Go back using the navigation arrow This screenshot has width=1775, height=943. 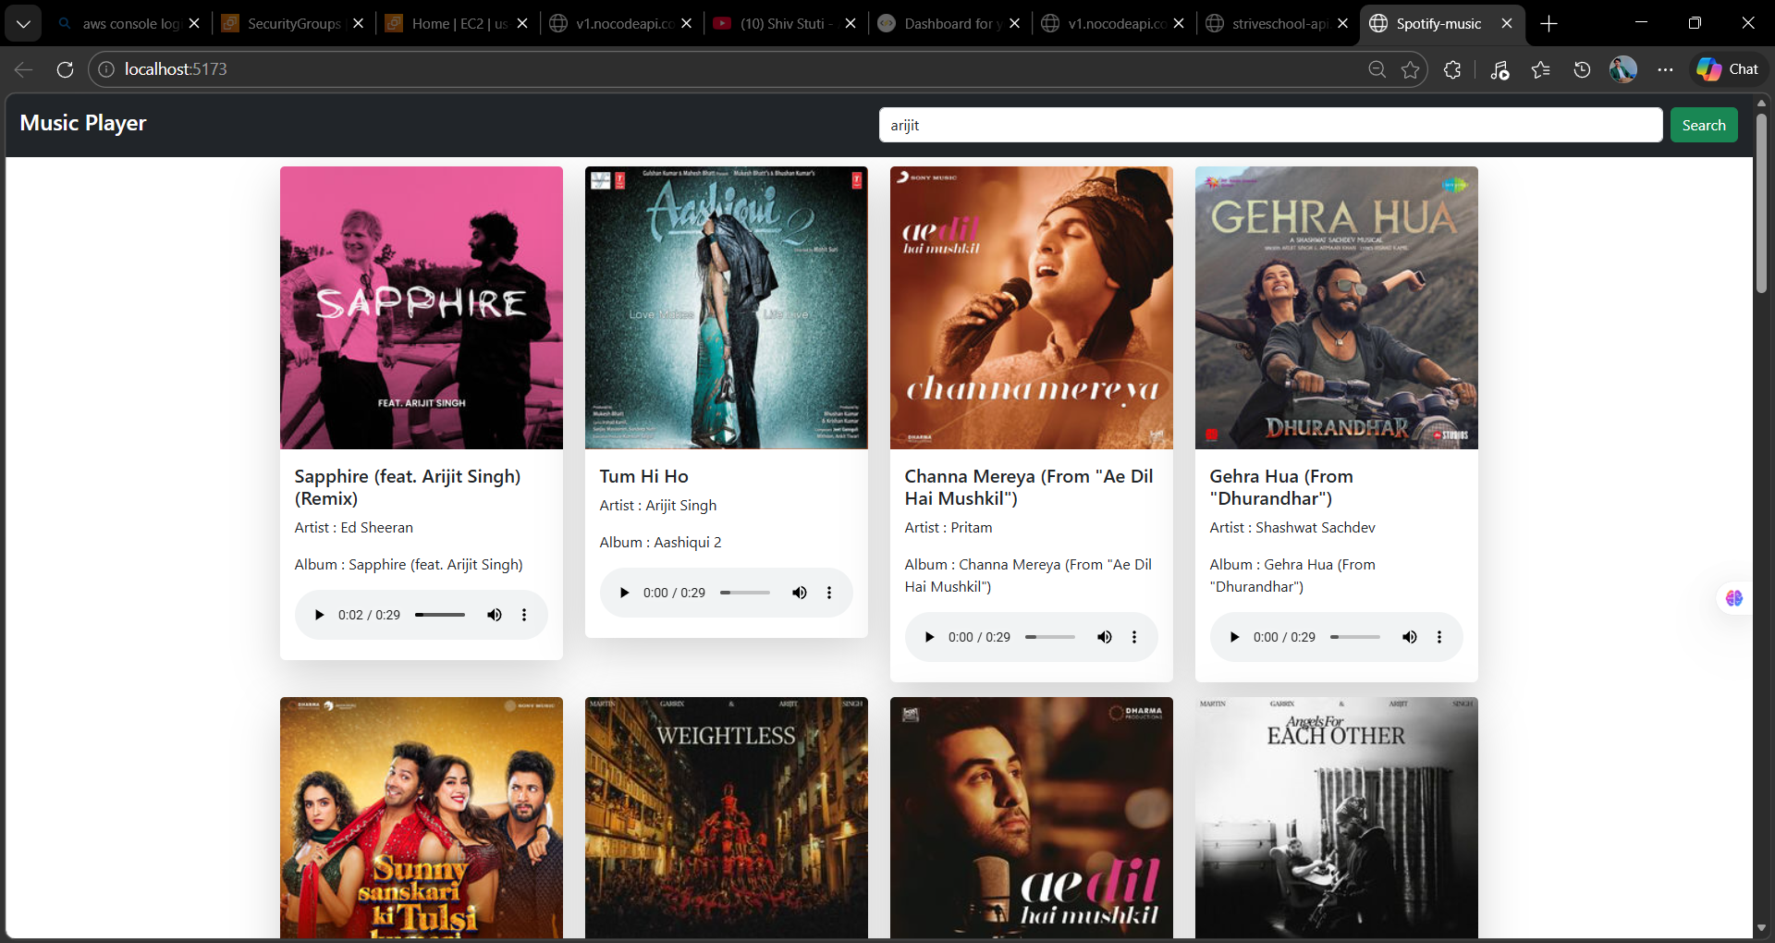pos(22,69)
